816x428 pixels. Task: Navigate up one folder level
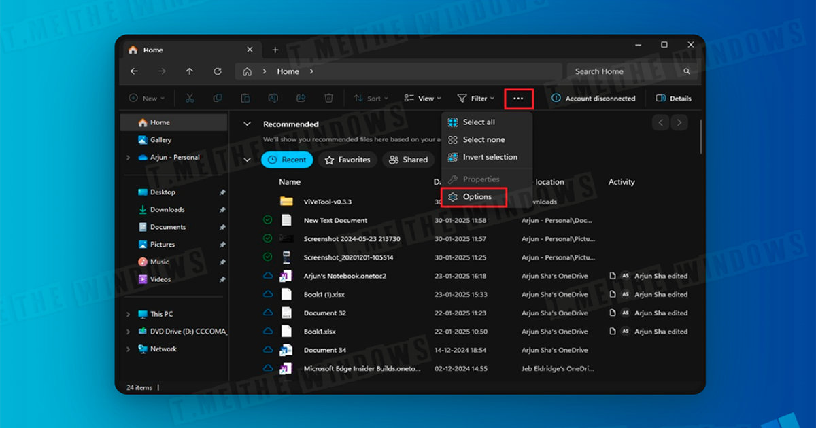(x=190, y=71)
